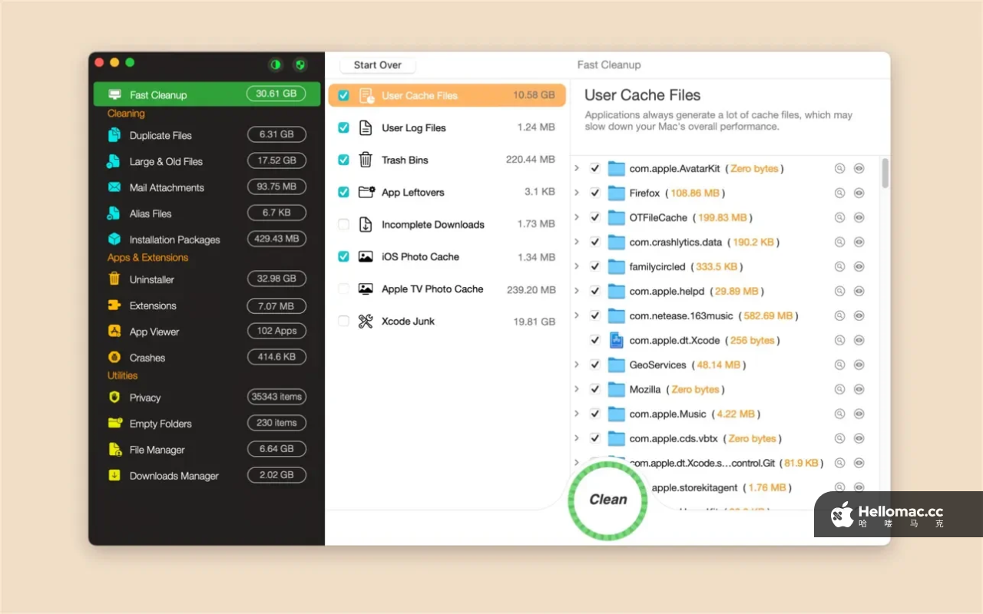Click the Alias Files icon
The width and height of the screenshot is (983, 614).
[114, 213]
